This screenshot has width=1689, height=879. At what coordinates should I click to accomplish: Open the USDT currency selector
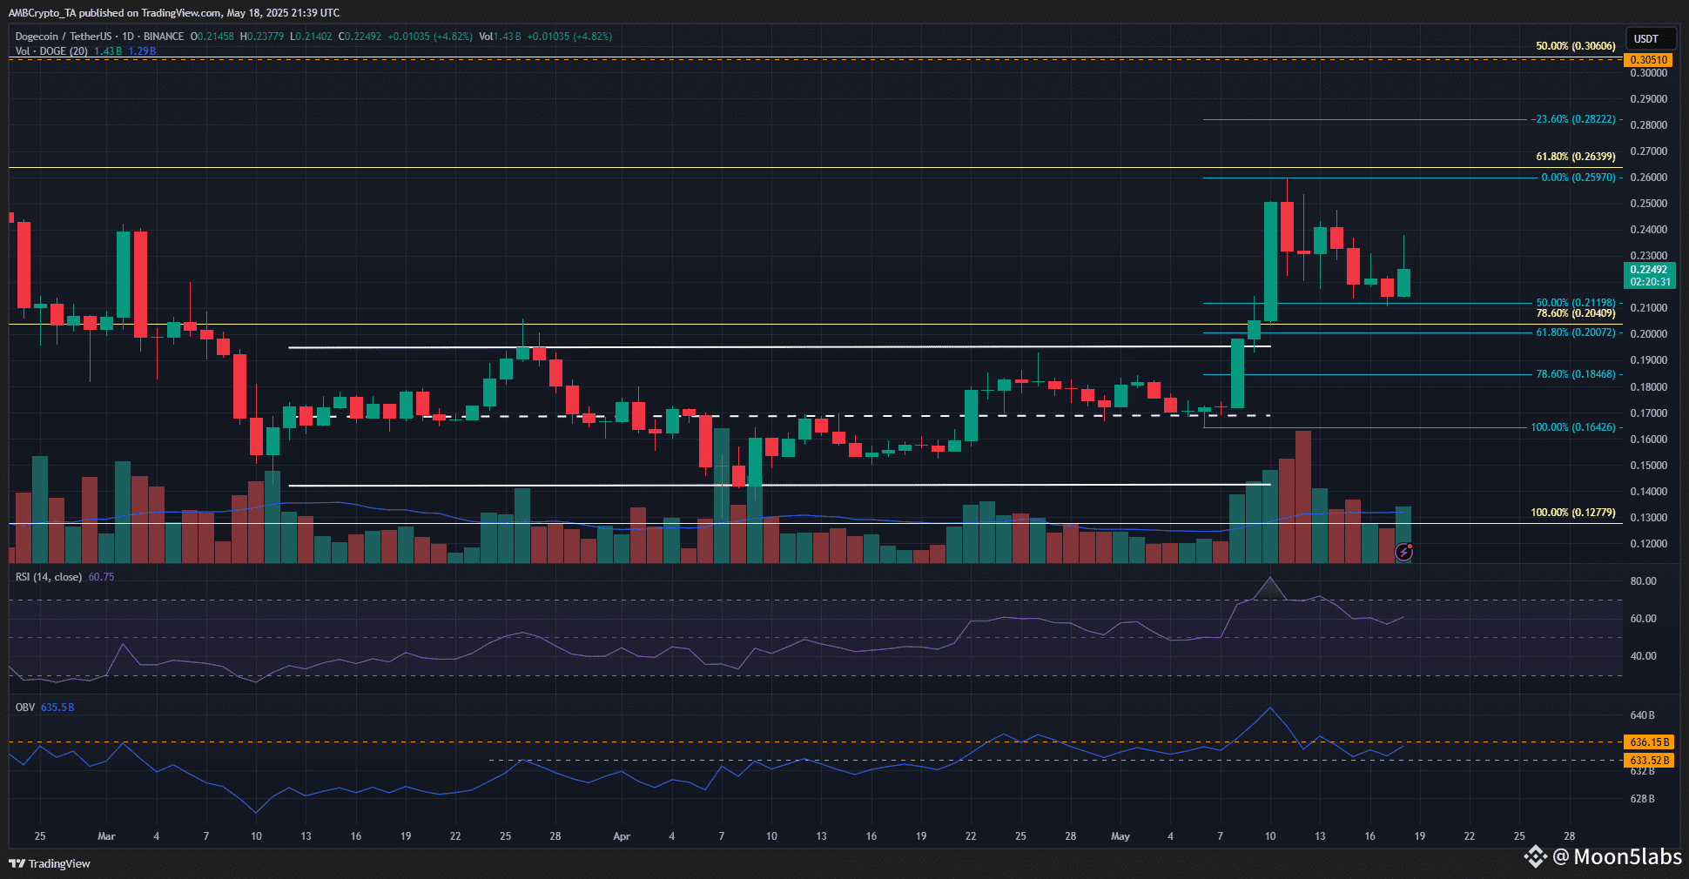(1651, 39)
